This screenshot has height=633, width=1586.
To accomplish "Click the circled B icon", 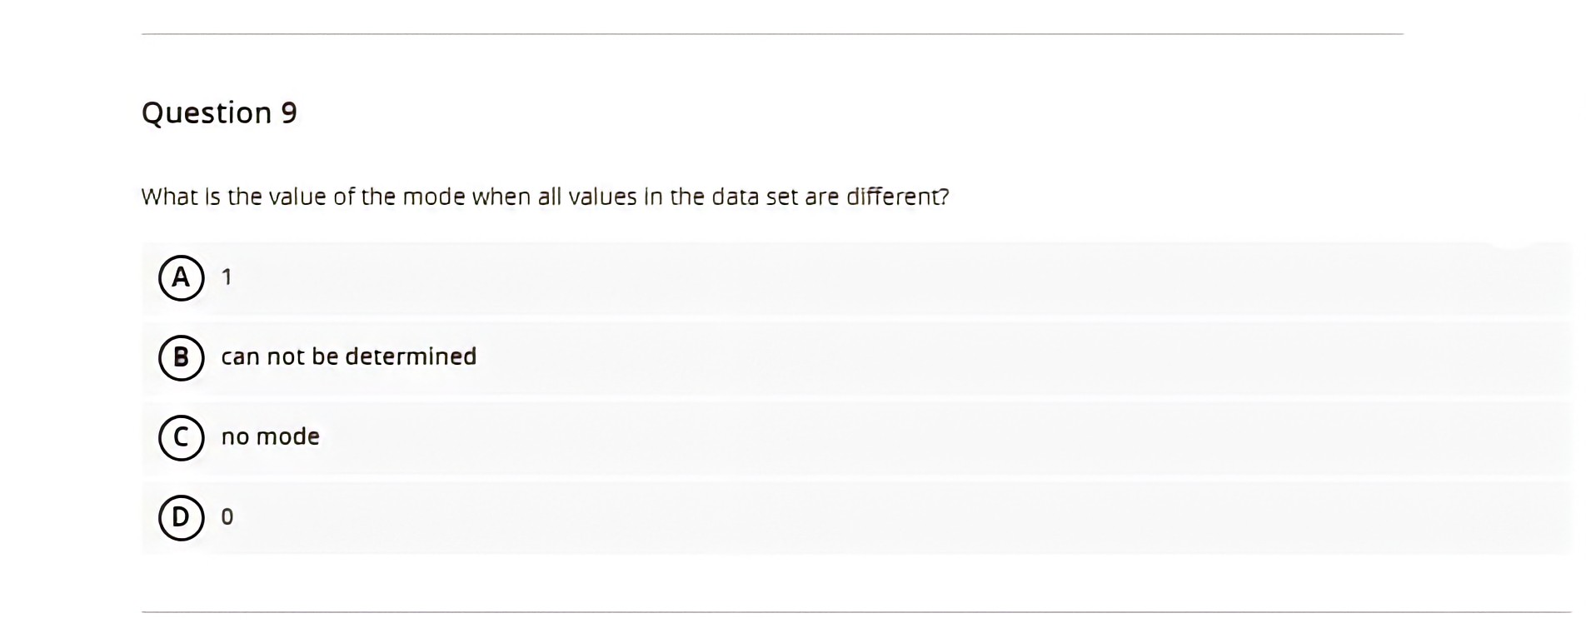I will click(x=182, y=358).
